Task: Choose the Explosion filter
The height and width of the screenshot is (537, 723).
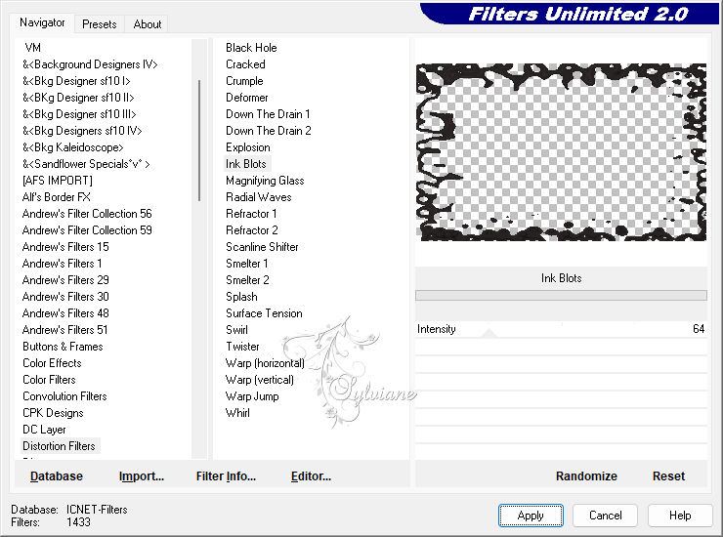Action: (x=248, y=147)
